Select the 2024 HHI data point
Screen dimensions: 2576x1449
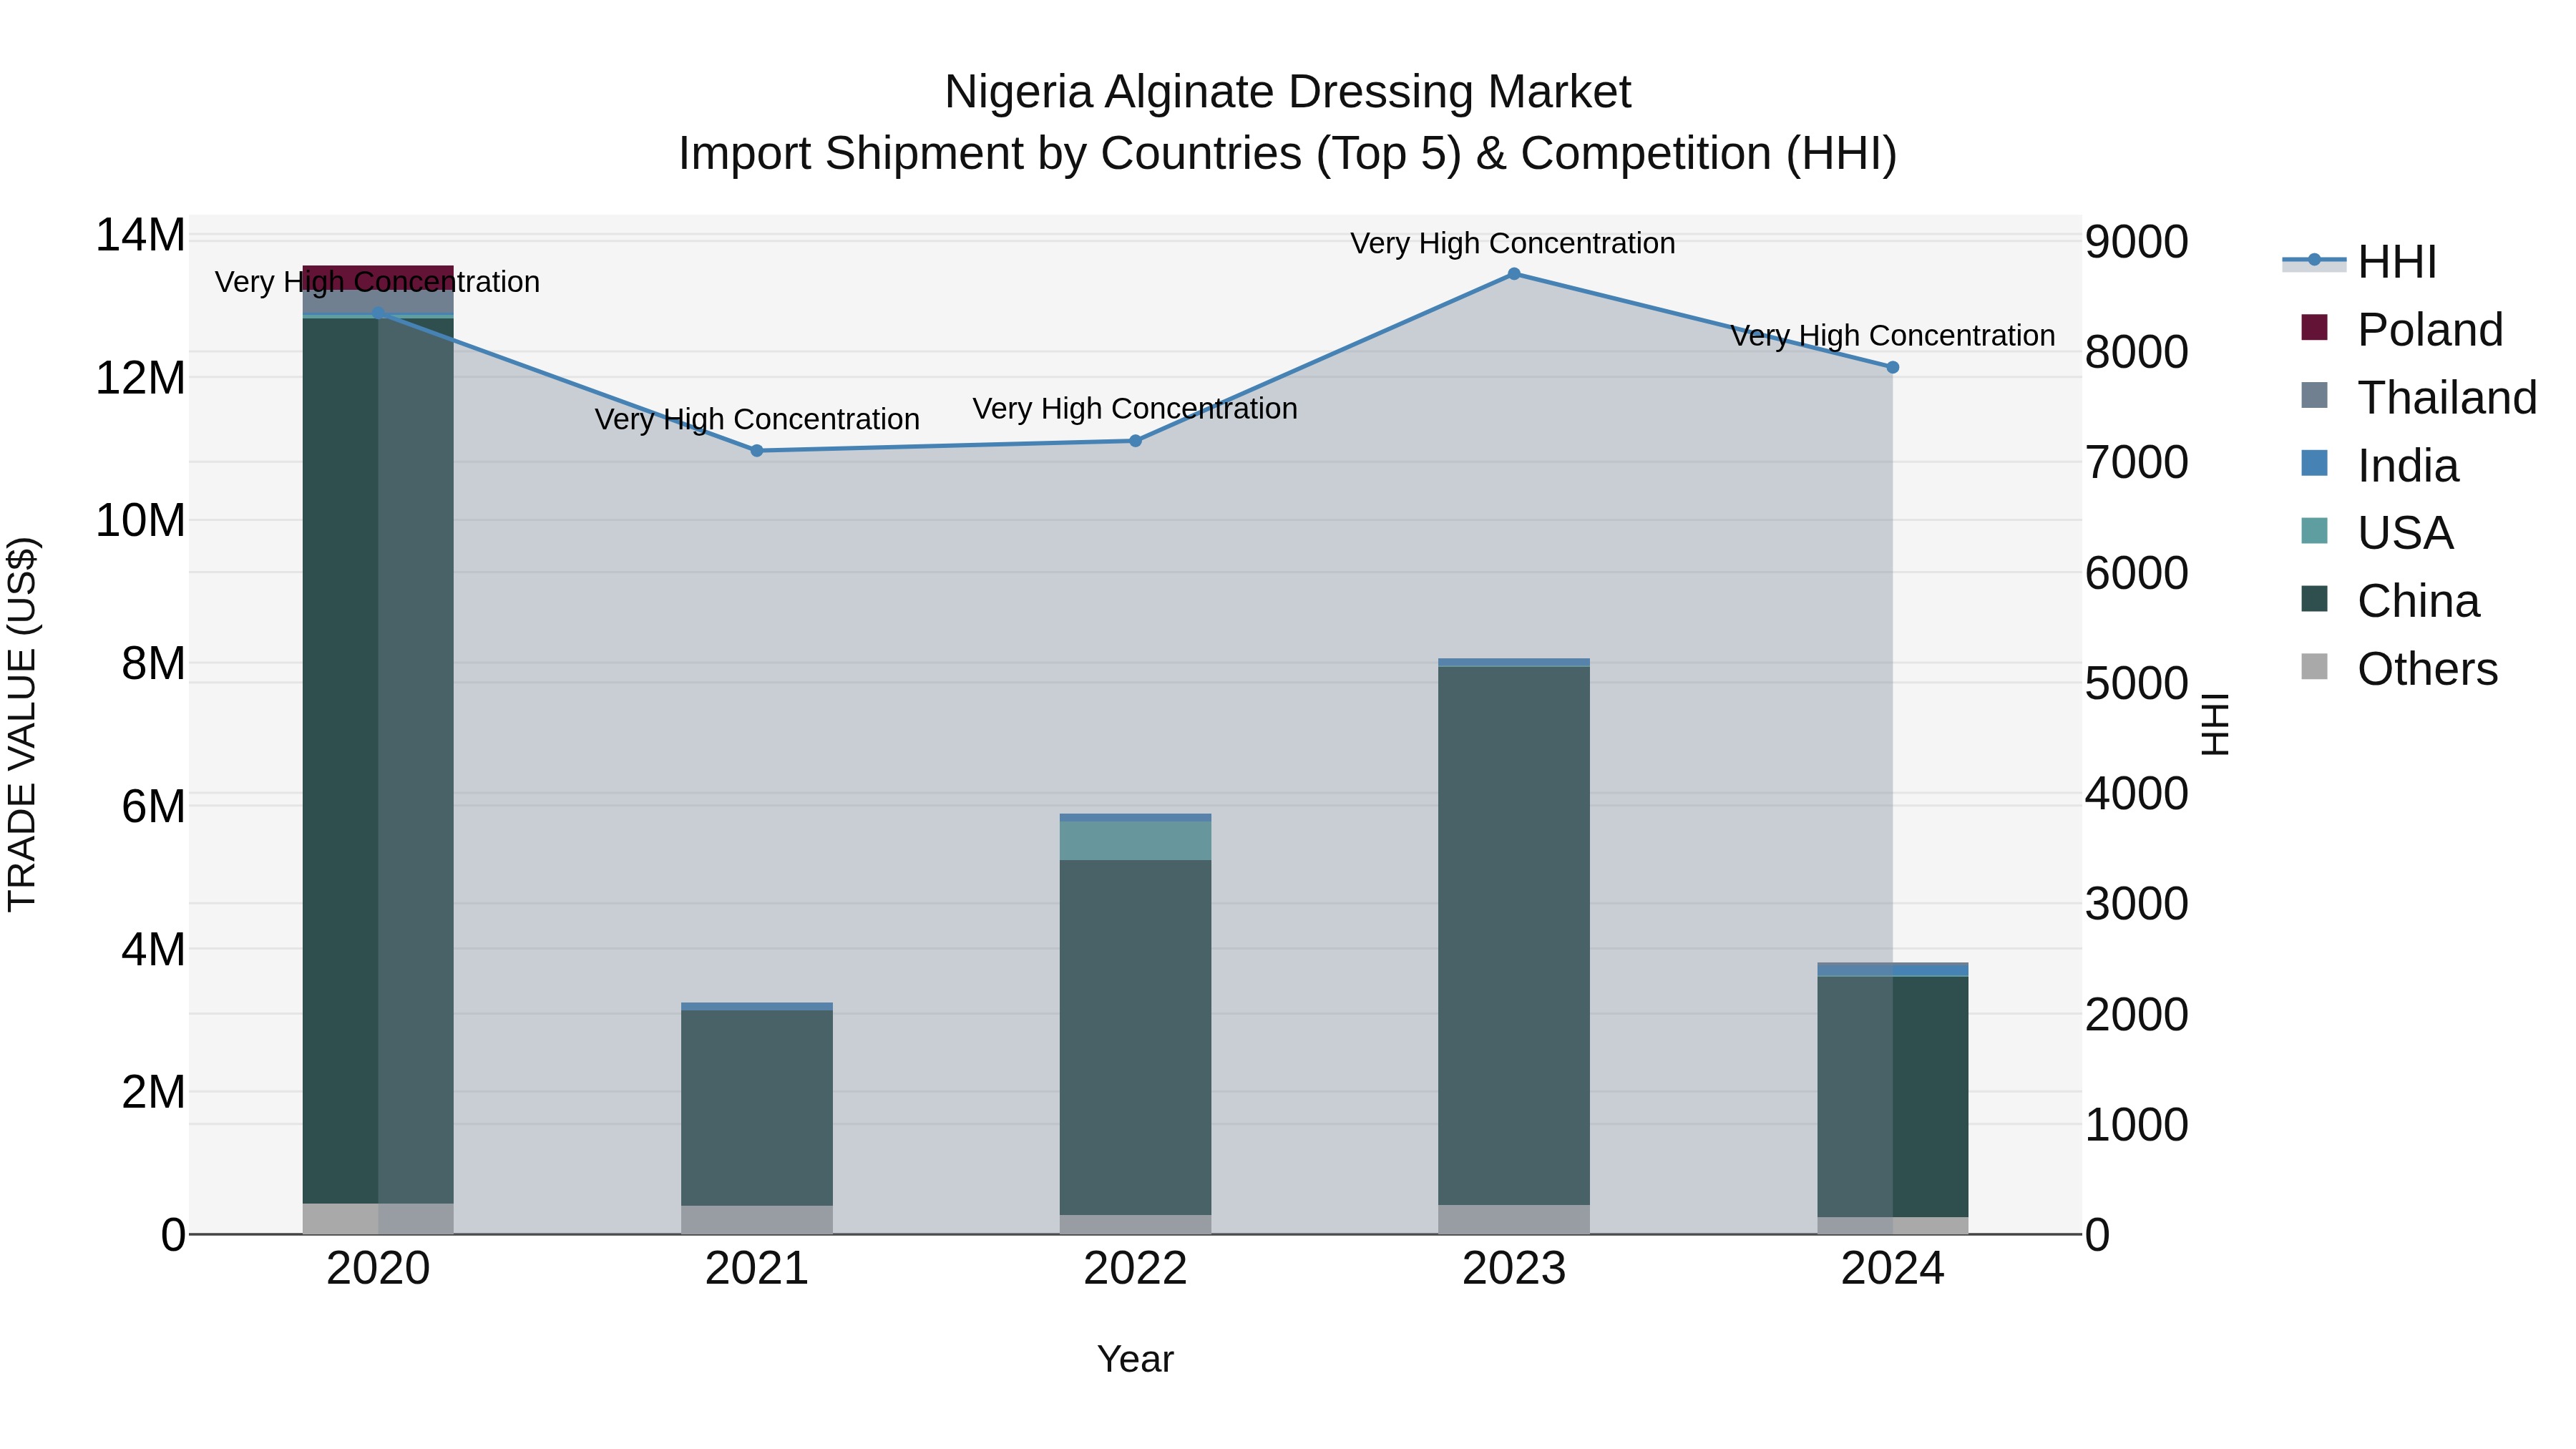(x=1892, y=368)
